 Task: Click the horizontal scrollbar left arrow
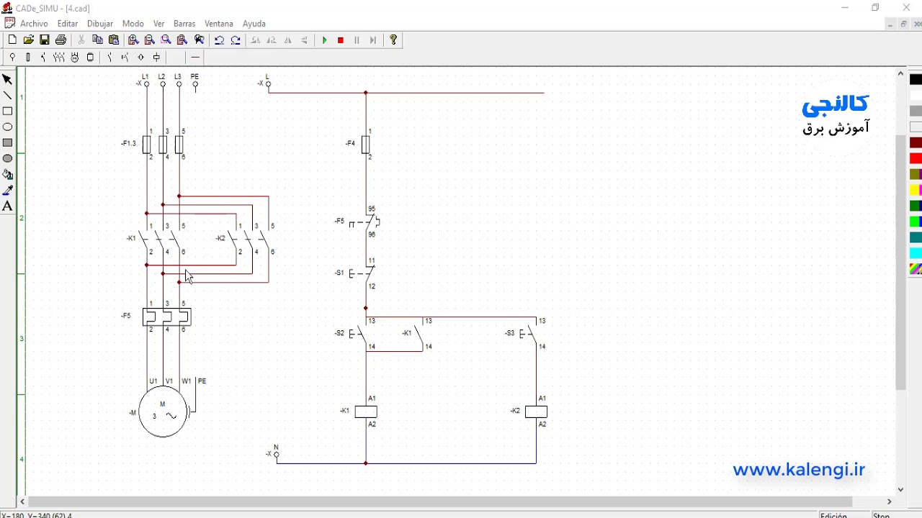point(23,501)
